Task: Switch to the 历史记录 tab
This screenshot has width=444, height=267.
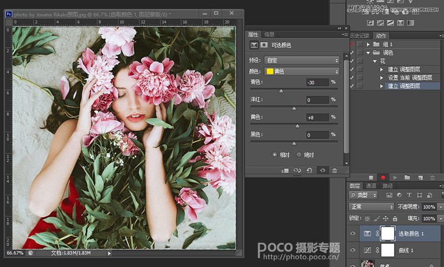Action: click(360, 35)
